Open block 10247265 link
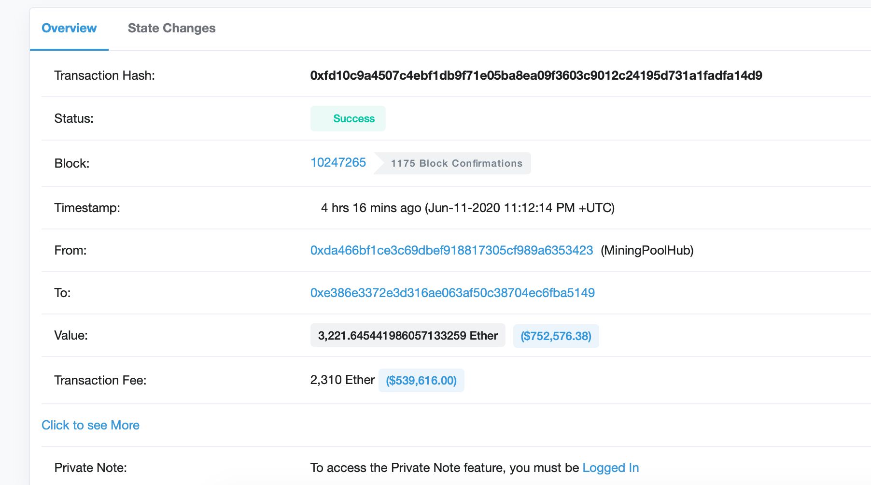 click(338, 163)
